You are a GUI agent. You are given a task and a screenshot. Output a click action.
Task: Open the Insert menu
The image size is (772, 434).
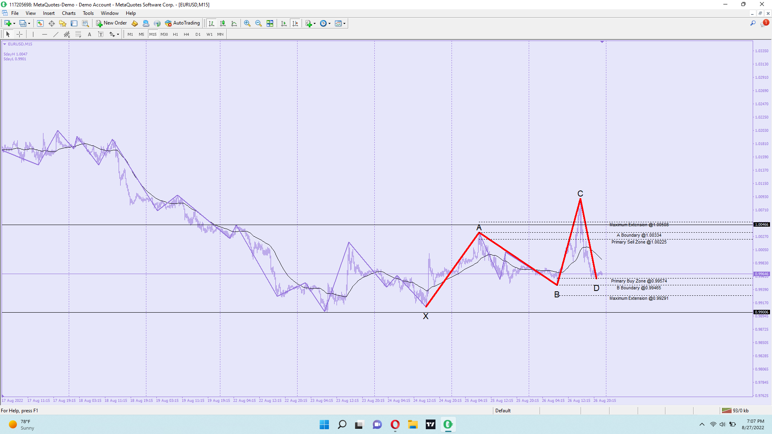49,13
